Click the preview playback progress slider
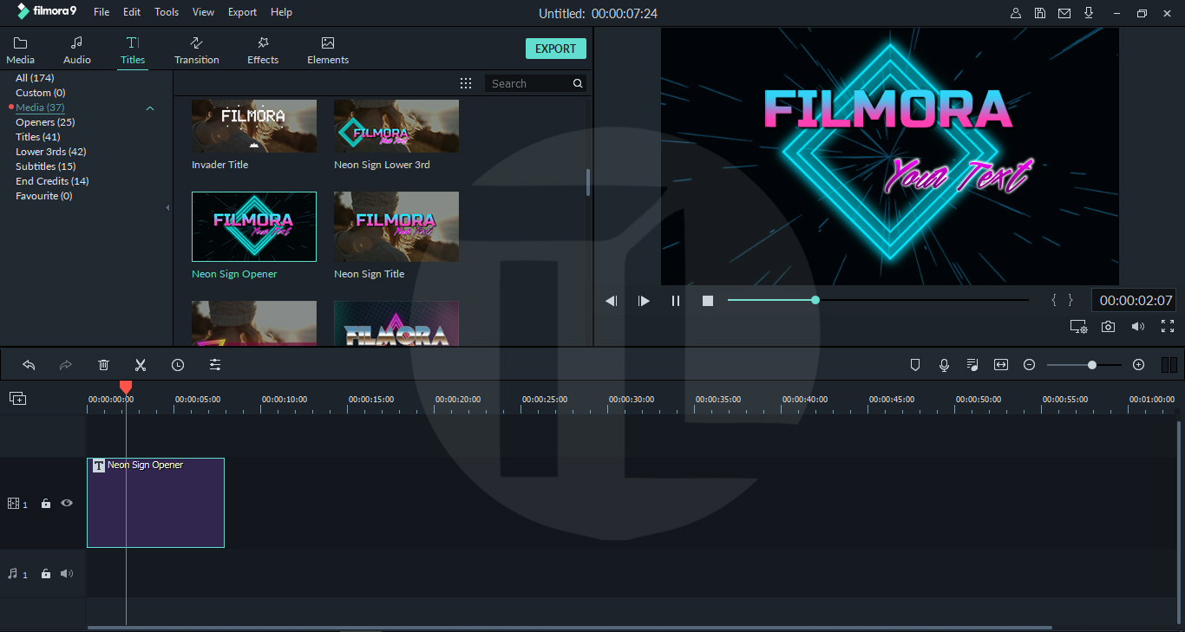Viewport: 1185px width, 632px height. (878, 300)
